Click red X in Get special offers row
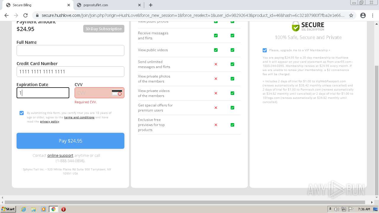 (216, 108)
